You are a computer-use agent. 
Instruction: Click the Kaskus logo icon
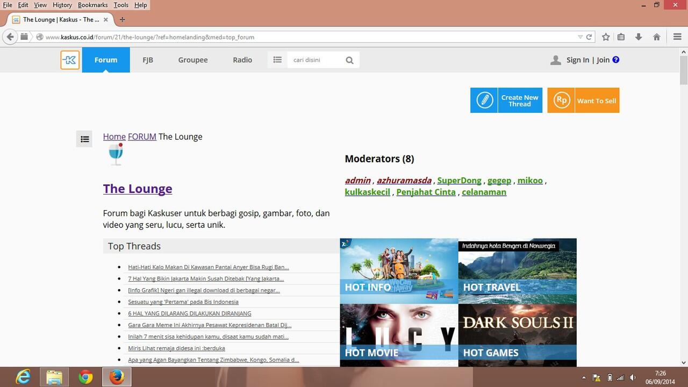click(70, 60)
